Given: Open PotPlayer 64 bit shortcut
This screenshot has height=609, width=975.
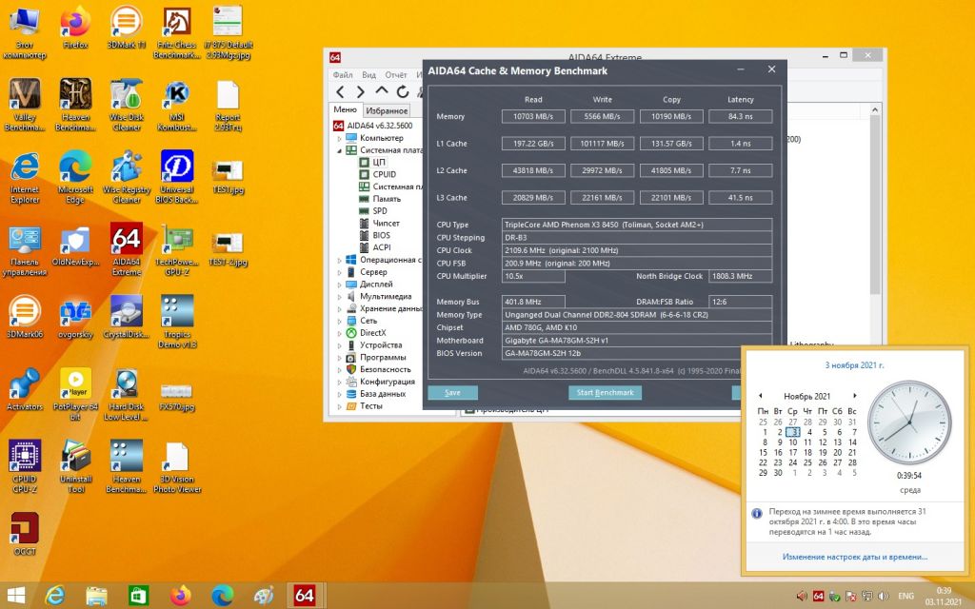Looking at the screenshot, I should 75,395.
